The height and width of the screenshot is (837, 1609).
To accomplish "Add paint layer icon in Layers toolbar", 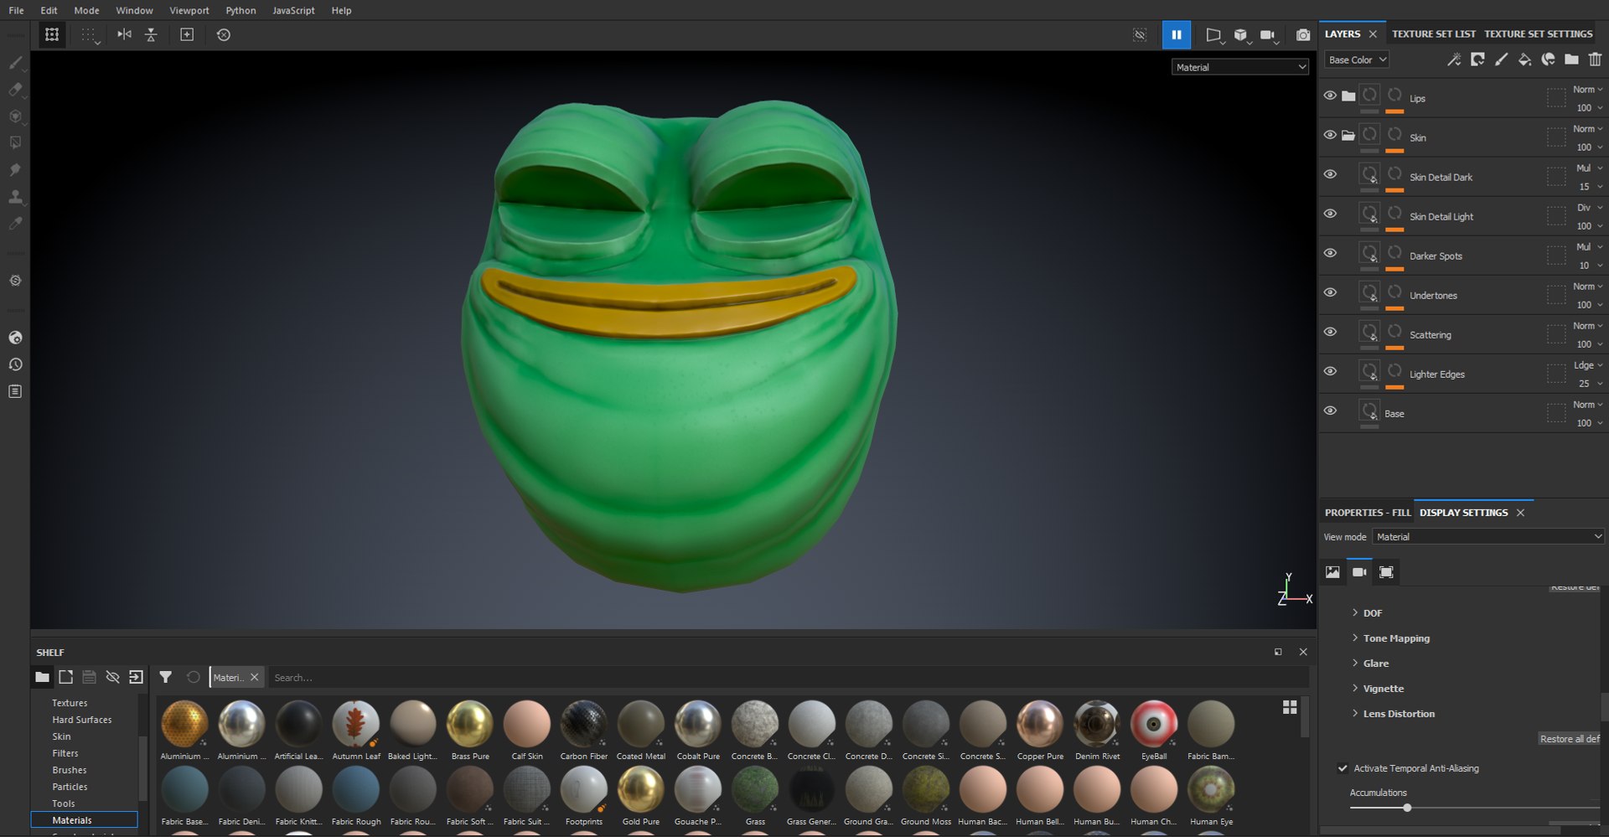I will point(1501,59).
